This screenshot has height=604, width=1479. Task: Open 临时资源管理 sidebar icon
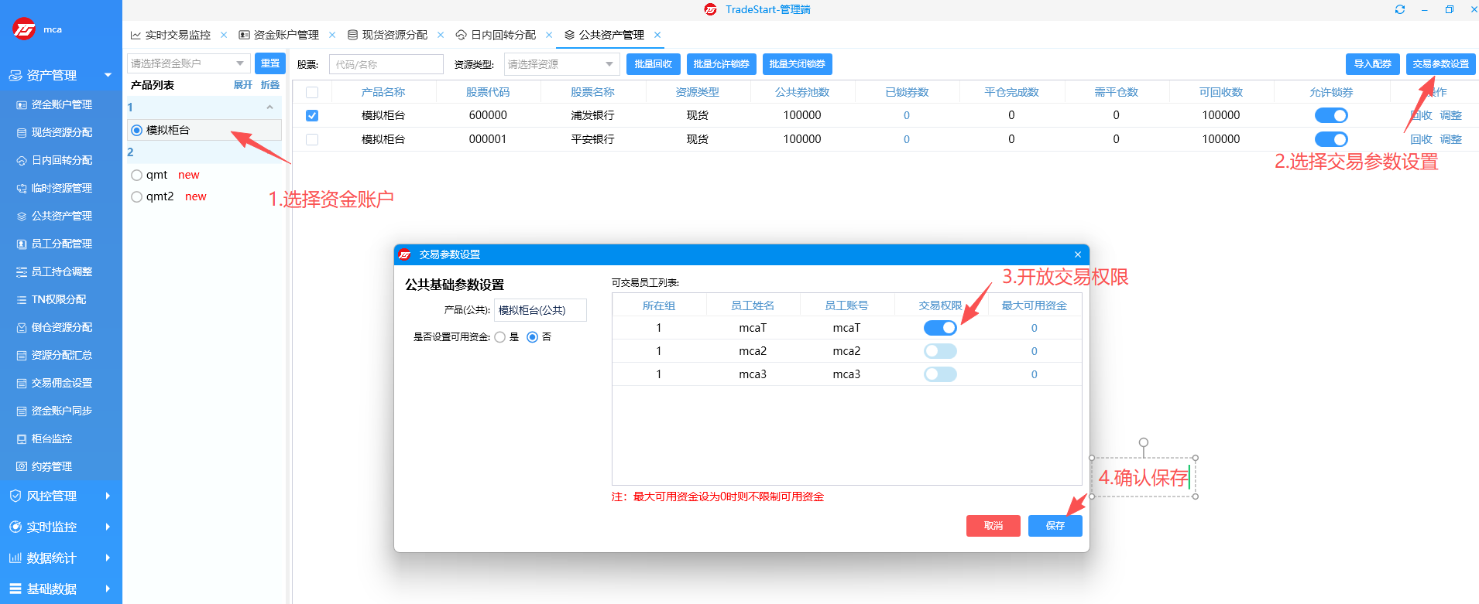coord(22,188)
